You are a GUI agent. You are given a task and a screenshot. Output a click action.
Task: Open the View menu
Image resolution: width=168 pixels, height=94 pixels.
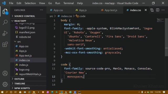click(x=42, y=3)
